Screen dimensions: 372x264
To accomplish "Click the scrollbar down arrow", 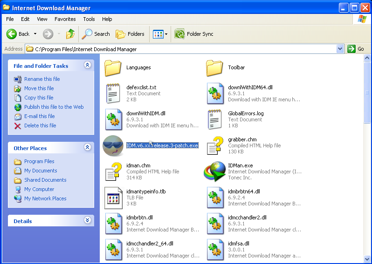I will pyautogui.click(x=367, y=259).
